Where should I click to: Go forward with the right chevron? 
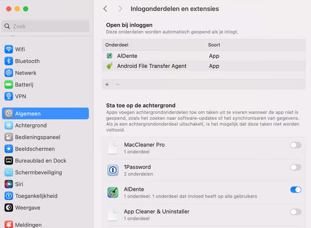click(120, 9)
